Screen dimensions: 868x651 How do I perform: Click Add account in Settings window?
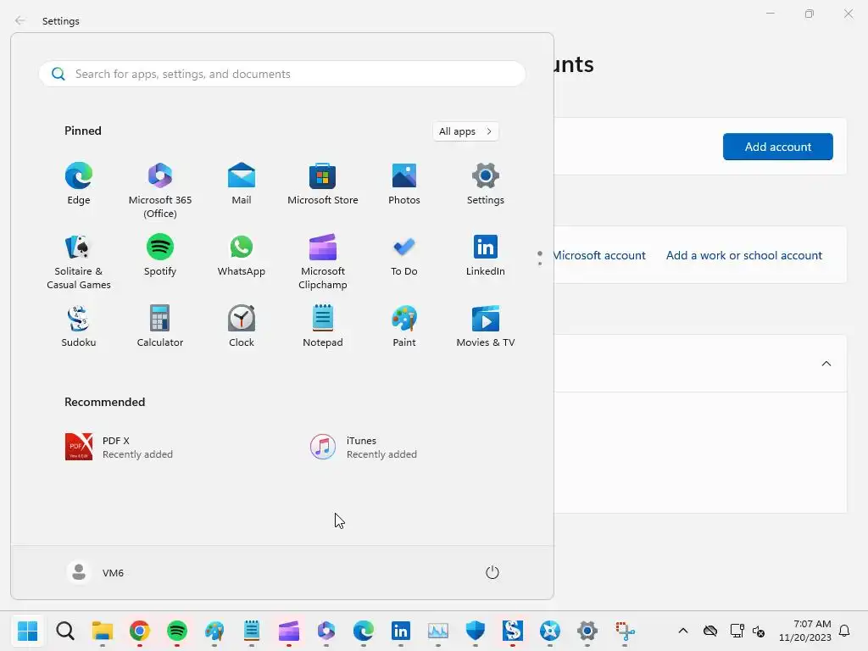pyautogui.click(x=778, y=147)
